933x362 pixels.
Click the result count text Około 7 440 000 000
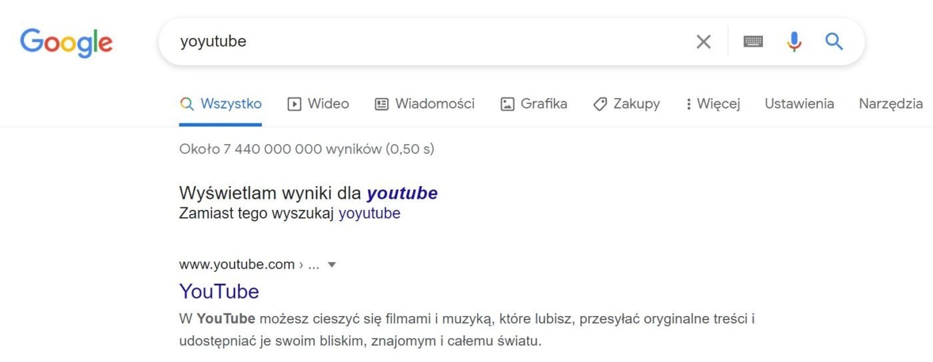[307, 149]
